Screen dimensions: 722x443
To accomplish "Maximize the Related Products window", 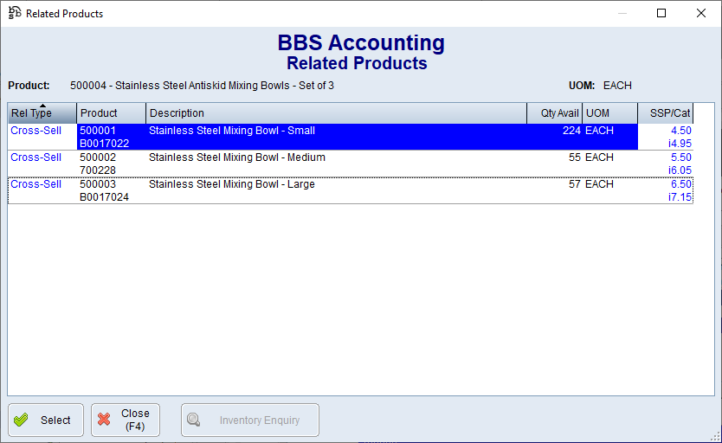I will [x=661, y=13].
